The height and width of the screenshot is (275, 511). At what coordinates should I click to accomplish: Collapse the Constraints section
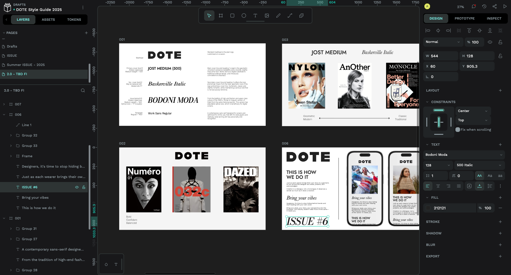pyautogui.click(x=428, y=102)
